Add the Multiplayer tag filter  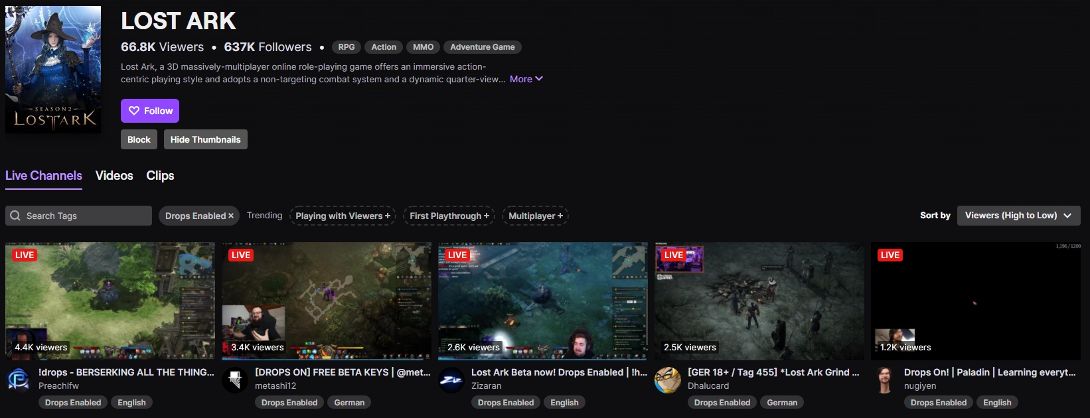pos(535,216)
